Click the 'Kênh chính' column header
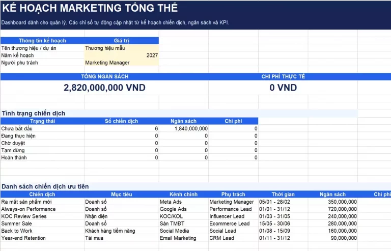 [x=183, y=194]
